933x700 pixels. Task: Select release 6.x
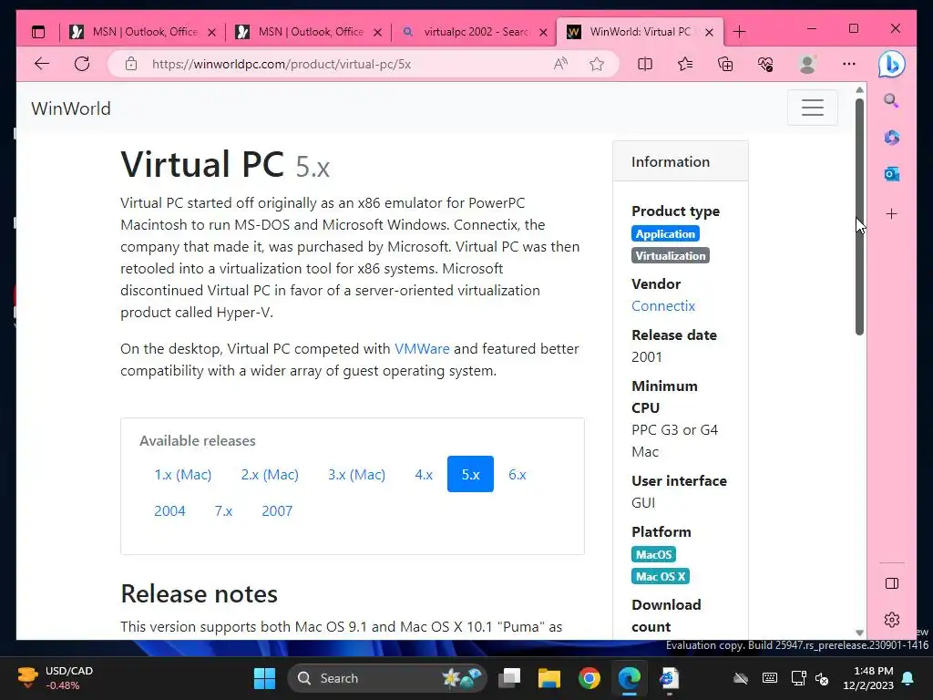tap(518, 474)
